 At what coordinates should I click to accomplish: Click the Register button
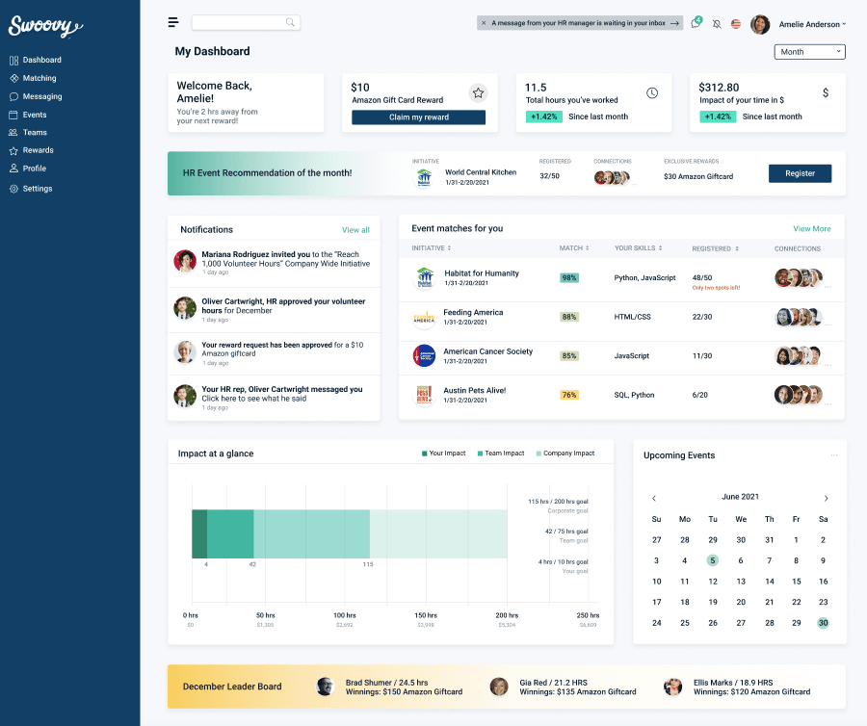click(800, 173)
